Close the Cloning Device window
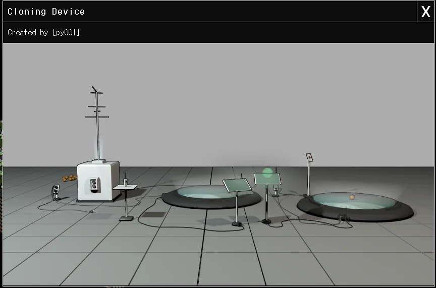Viewport: 436px width, 288px height. coord(425,12)
